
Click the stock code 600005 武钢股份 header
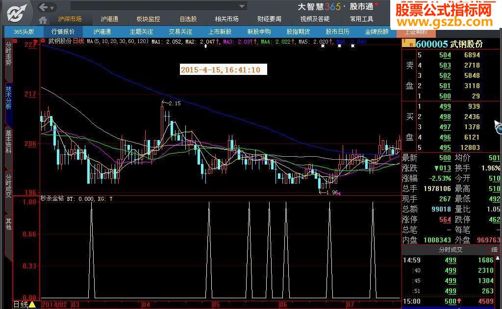point(450,44)
